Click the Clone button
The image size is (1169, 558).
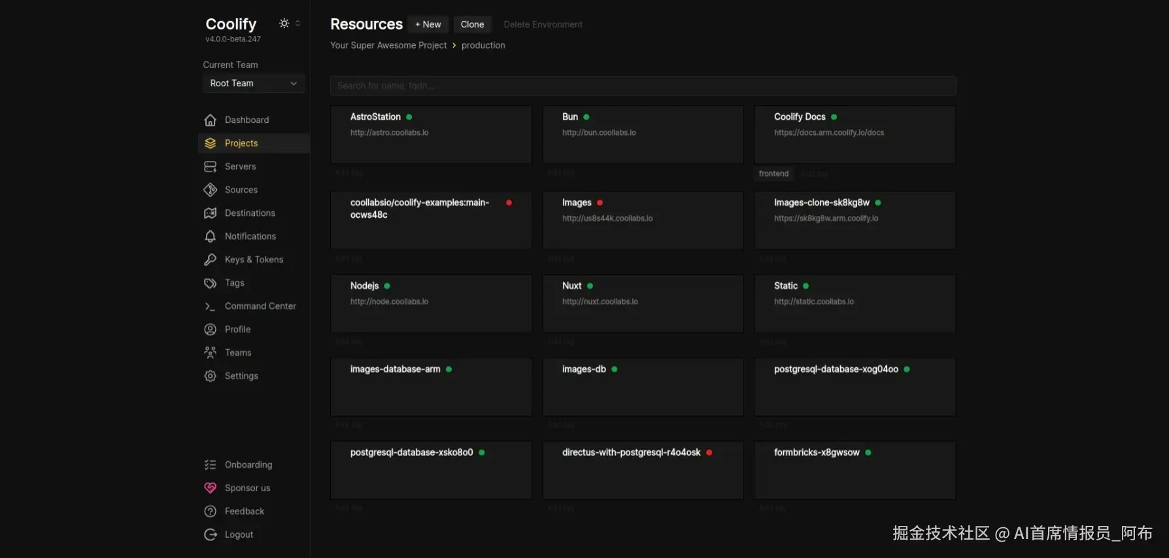pyautogui.click(x=472, y=24)
